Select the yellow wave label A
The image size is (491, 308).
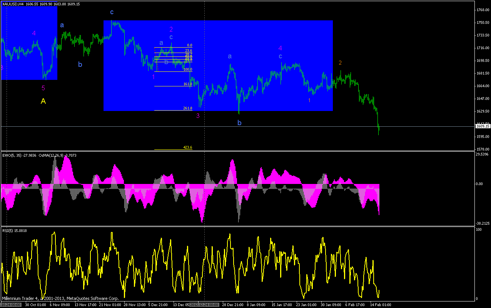click(43, 101)
